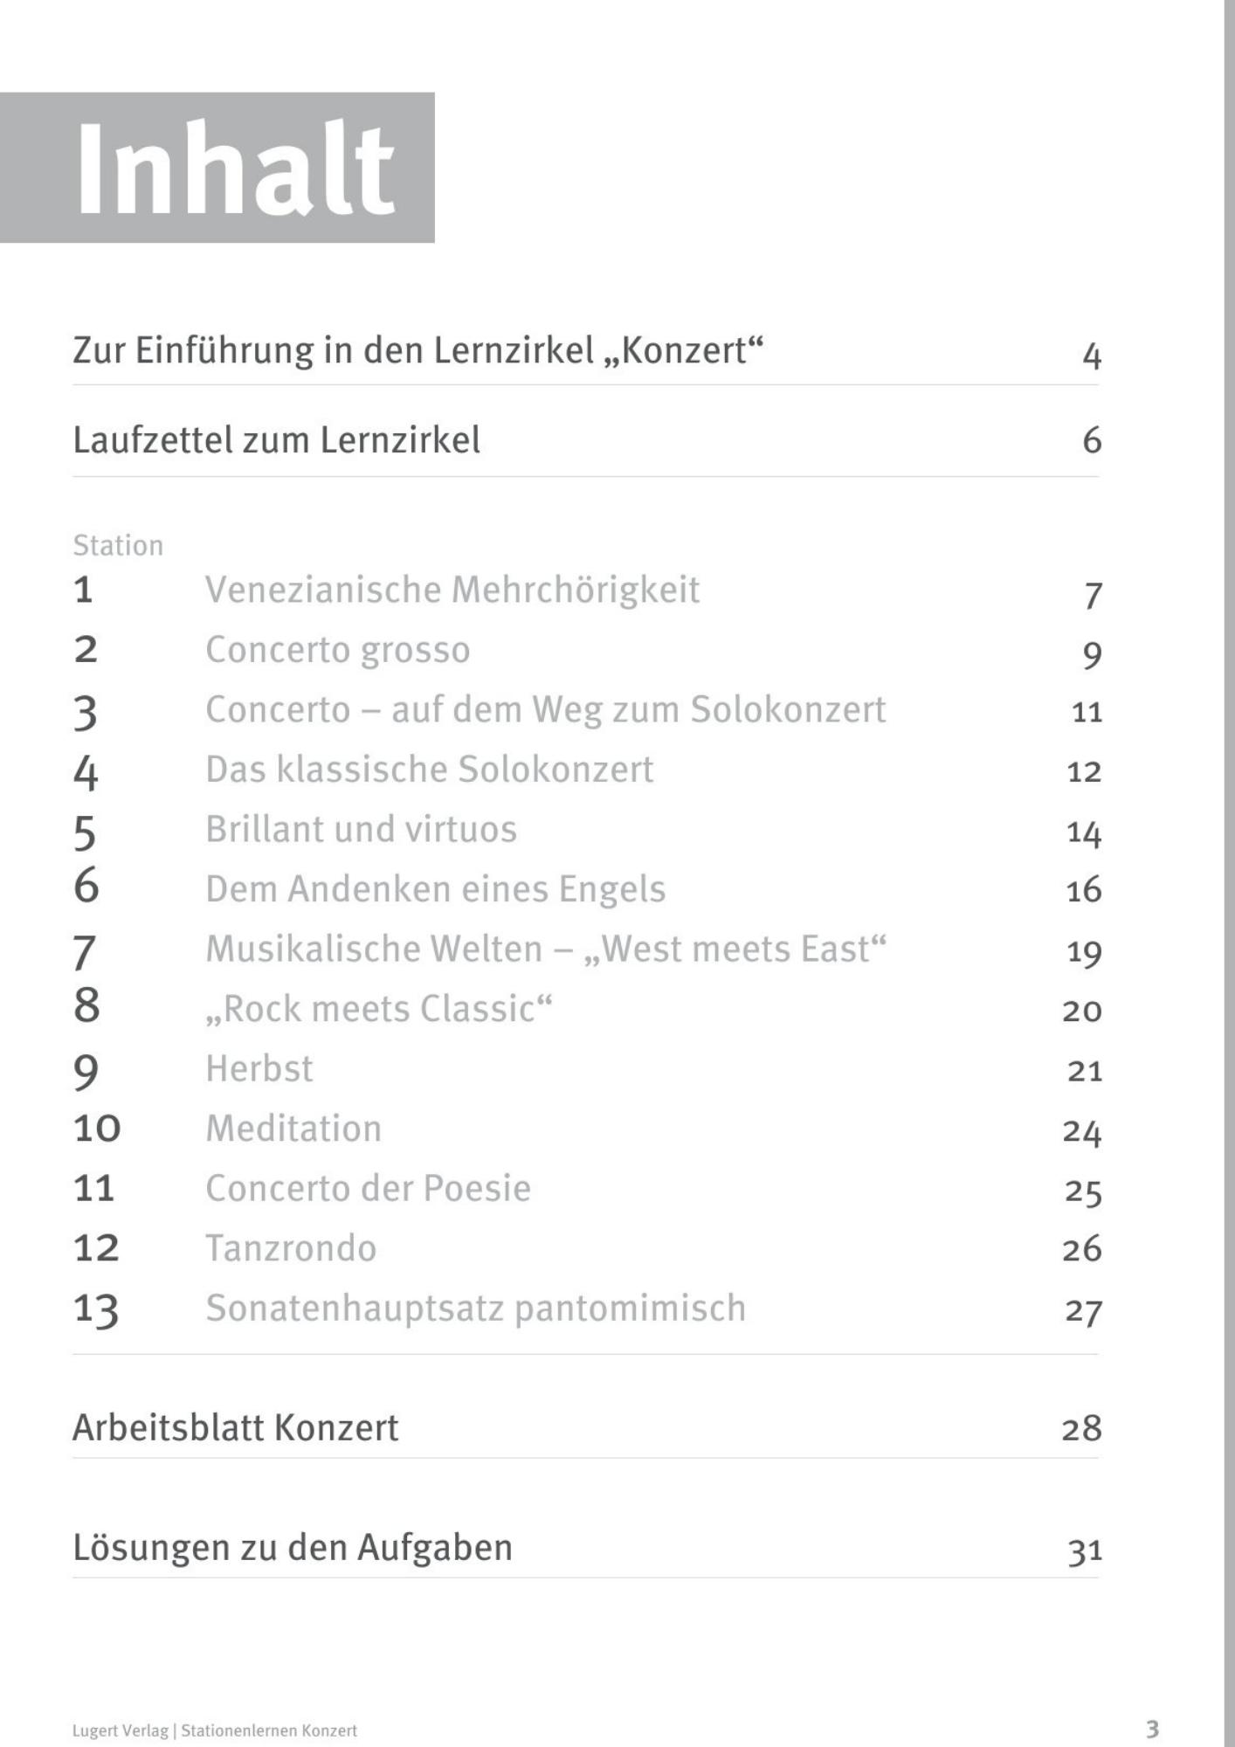Go to "Venezianische Mehrchörigkeit" station
This screenshot has height=1747, width=1235.
tap(452, 590)
